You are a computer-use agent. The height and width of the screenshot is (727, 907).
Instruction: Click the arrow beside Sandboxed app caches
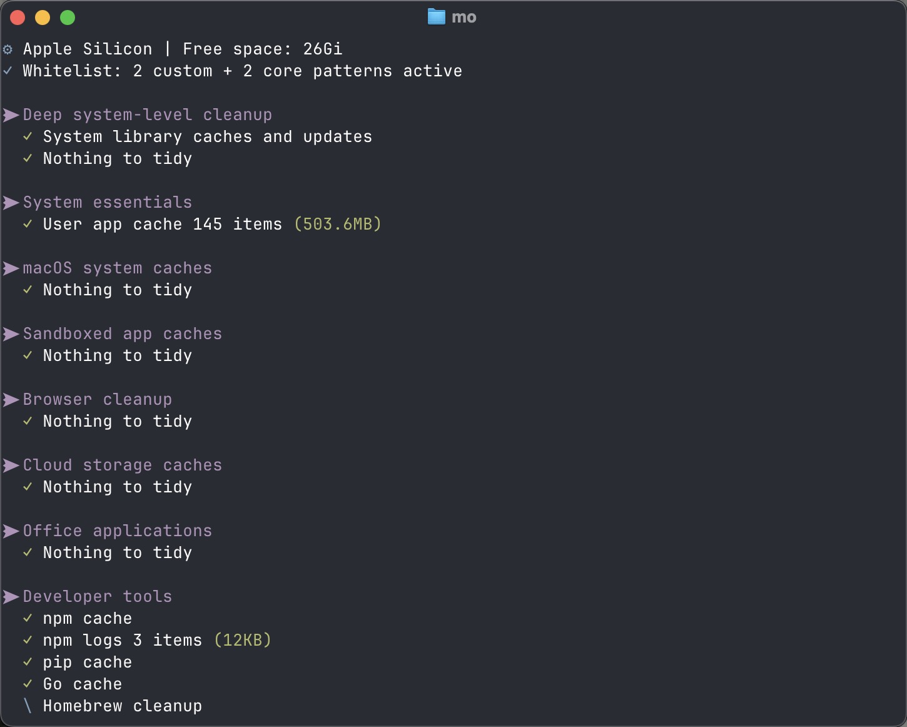tap(11, 334)
